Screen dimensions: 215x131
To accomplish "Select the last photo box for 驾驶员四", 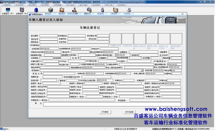I will point(176,39).
